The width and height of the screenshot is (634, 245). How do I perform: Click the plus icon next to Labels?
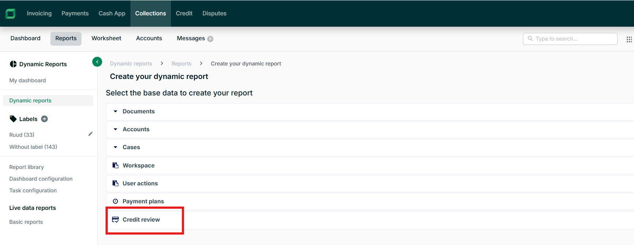[45, 119]
